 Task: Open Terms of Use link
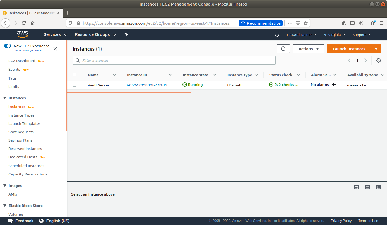click(368, 221)
